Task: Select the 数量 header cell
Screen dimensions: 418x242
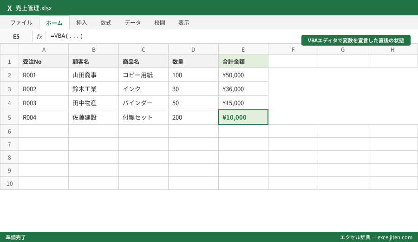Action: 193,61
